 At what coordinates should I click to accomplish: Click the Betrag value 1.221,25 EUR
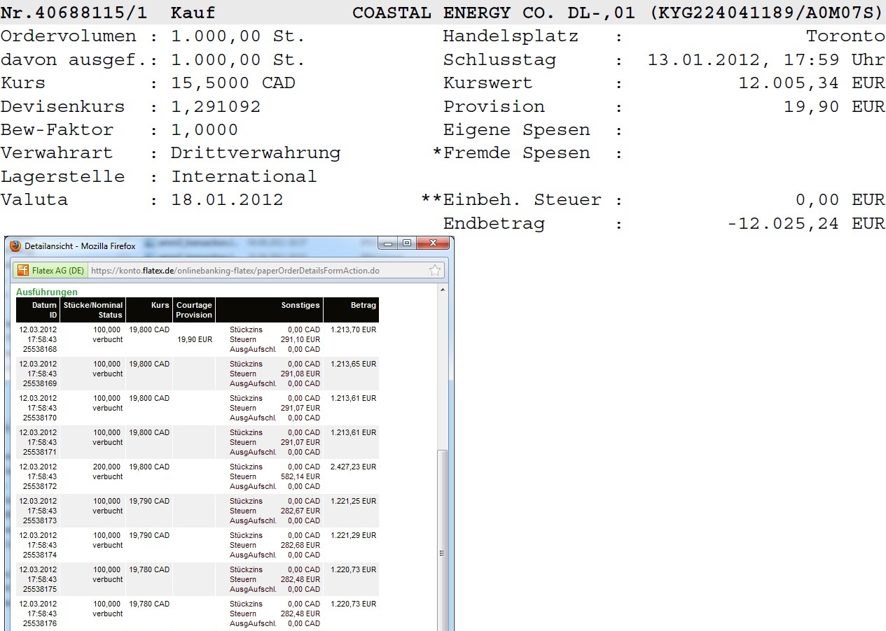(x=353, y=501)
